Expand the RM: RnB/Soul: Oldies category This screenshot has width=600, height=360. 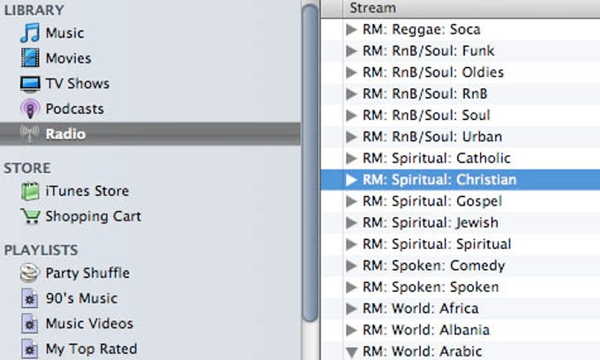[x=351, y=72]
